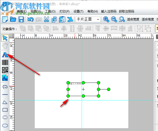Undo the last action
Viewport: 158px width, 131px height.
[x=30, y=19]
